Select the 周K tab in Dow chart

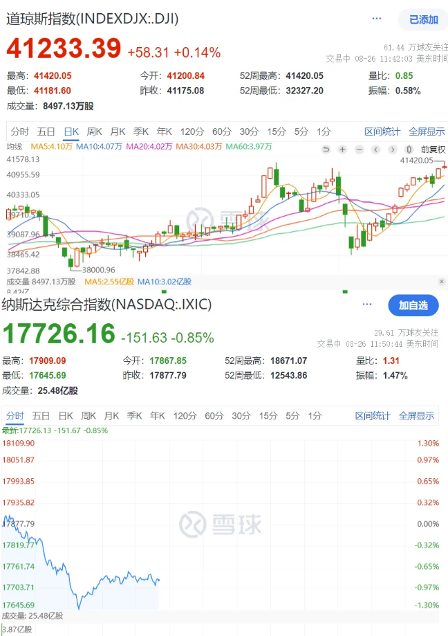click(x=95, y=131)
